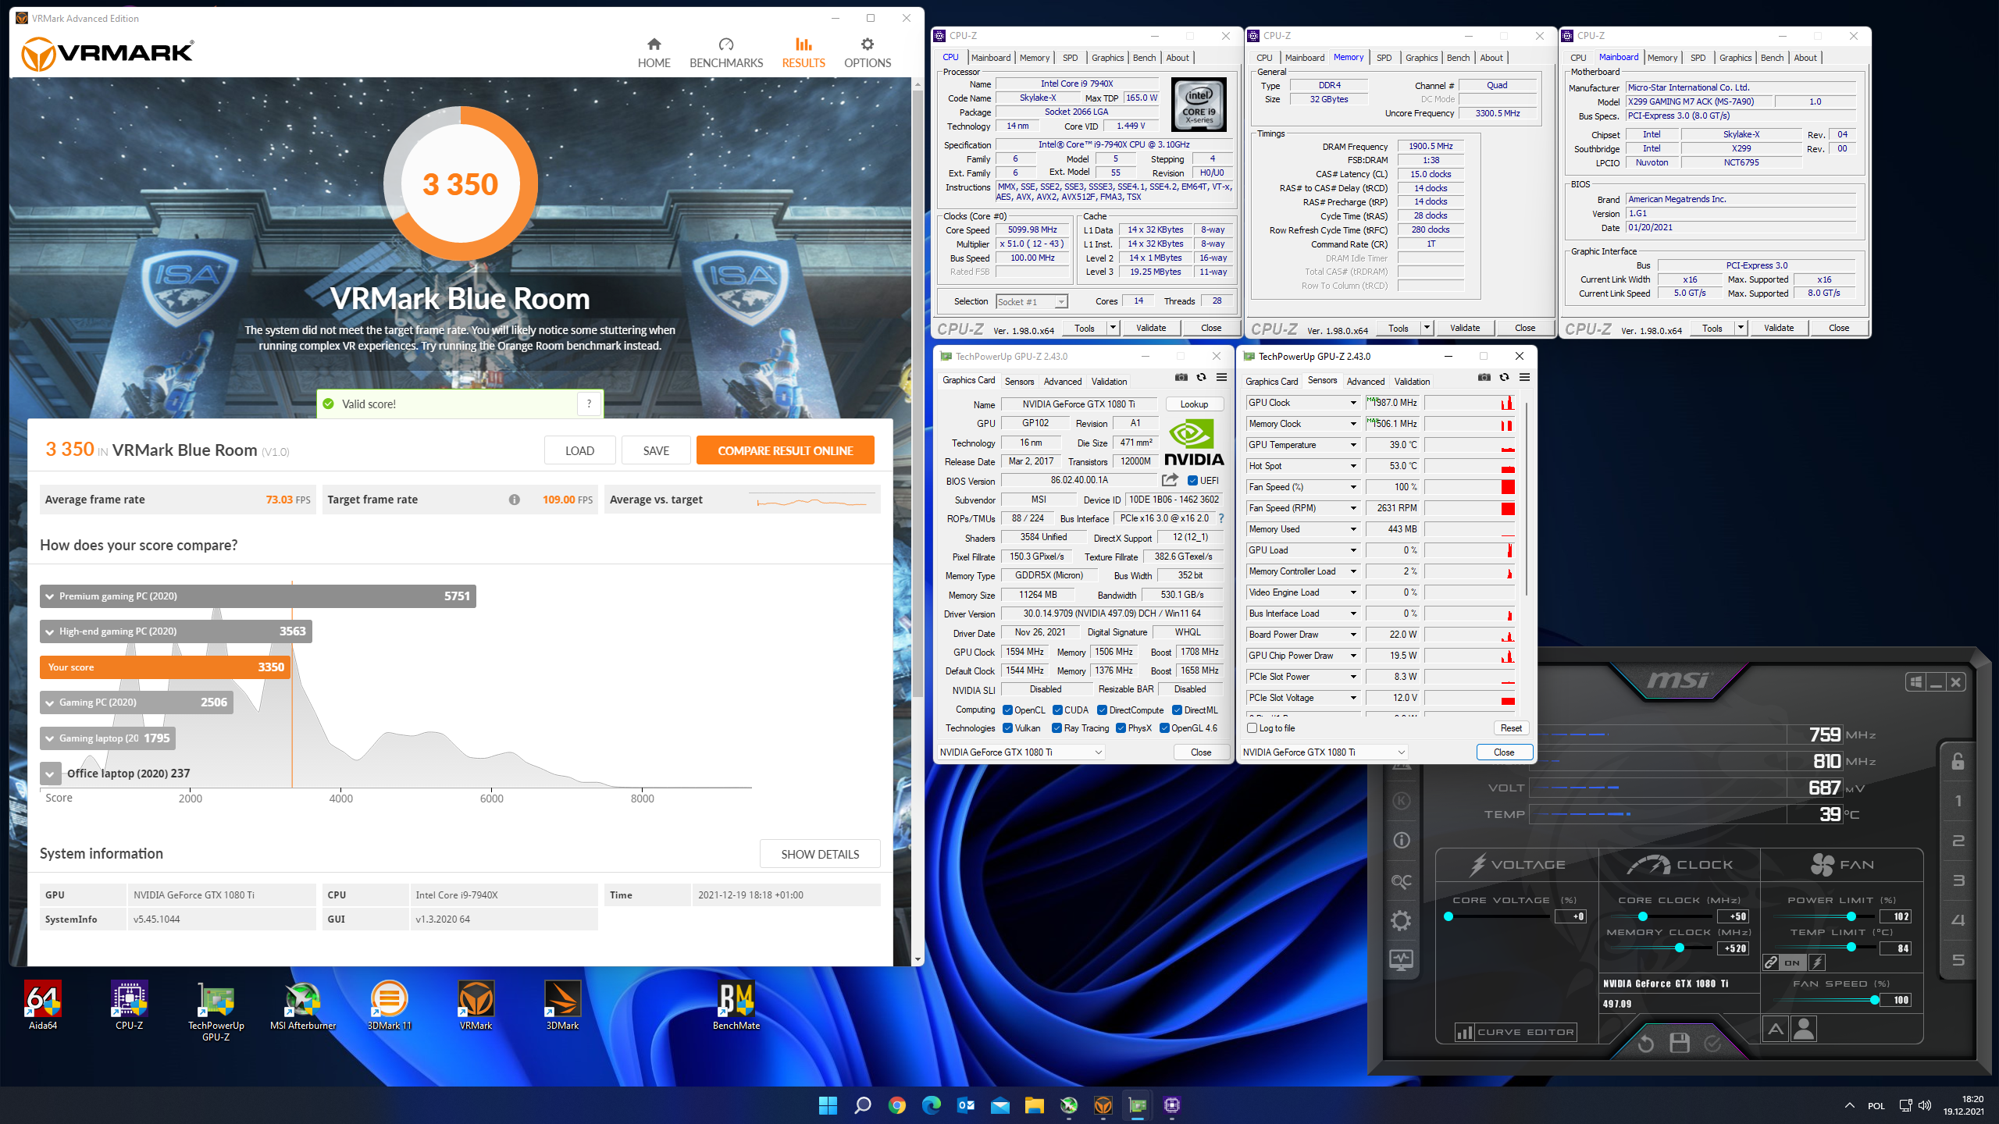Open Afterburner Curve Editor
1999x1124 pixels.
click(x=1515, y=1032)
